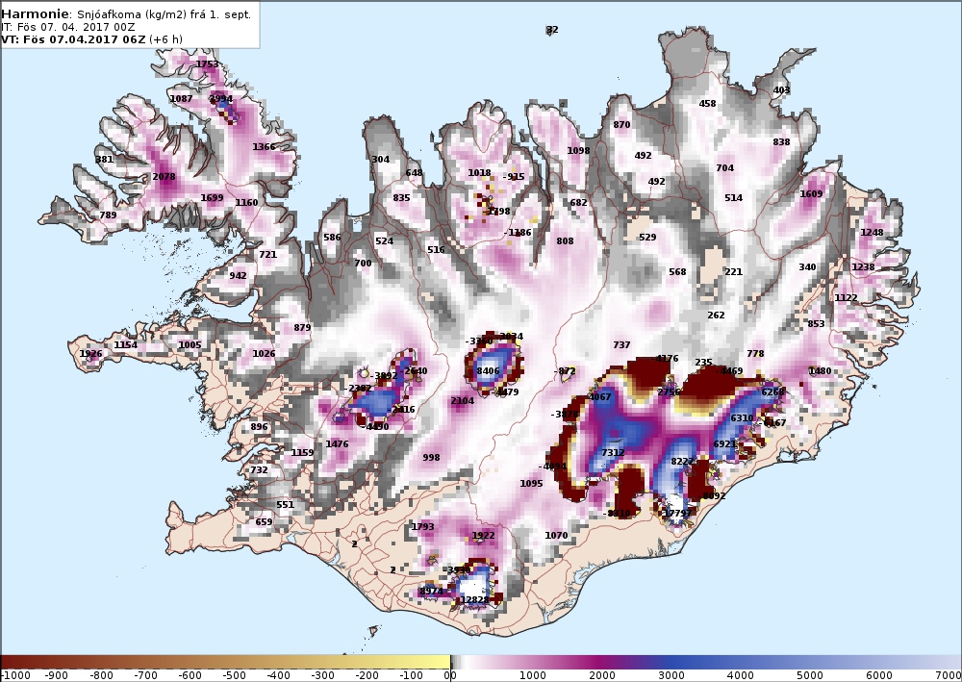Click the map value 853

(817, 324)
